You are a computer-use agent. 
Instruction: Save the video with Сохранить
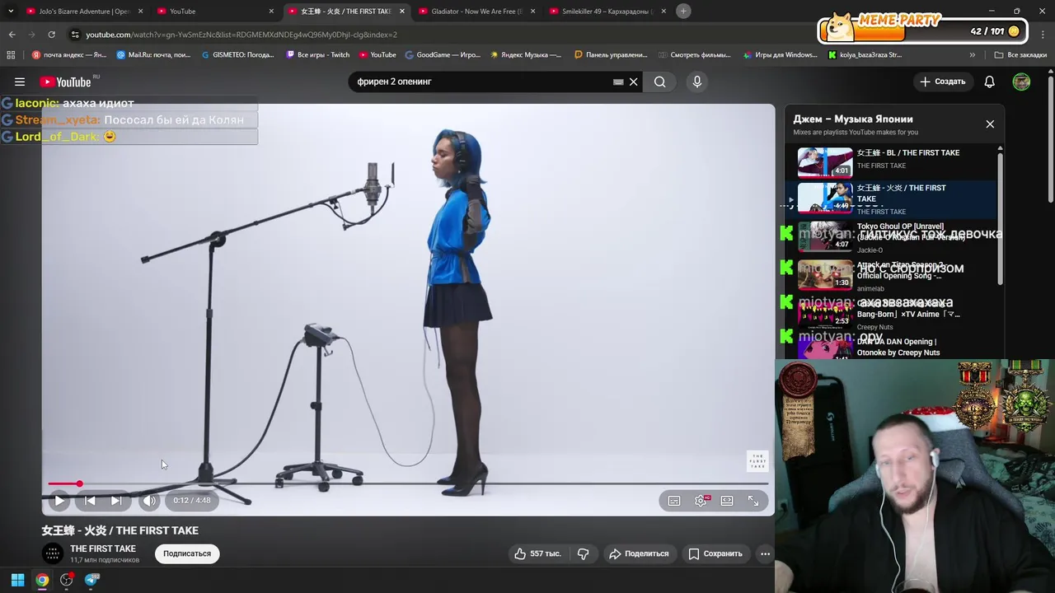tap(715, 553)
